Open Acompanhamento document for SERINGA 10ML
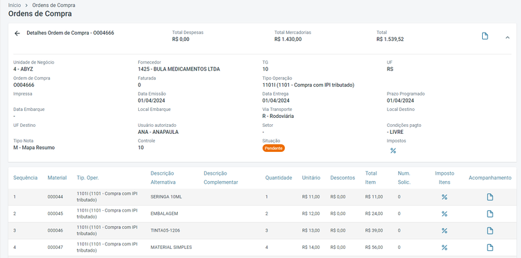 click(x=490, y=197)
